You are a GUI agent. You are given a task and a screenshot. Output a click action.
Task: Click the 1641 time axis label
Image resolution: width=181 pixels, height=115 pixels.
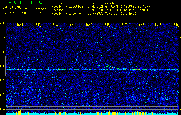click(20, 25)
